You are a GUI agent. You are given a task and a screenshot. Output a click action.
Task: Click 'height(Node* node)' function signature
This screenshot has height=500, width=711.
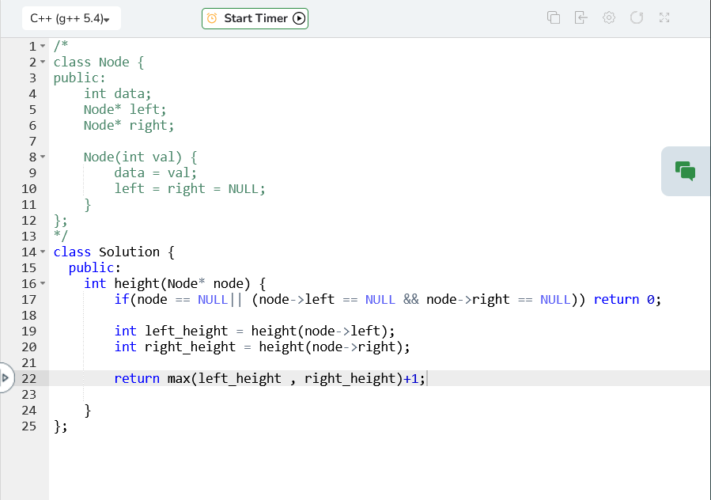[x=182, y=283]
